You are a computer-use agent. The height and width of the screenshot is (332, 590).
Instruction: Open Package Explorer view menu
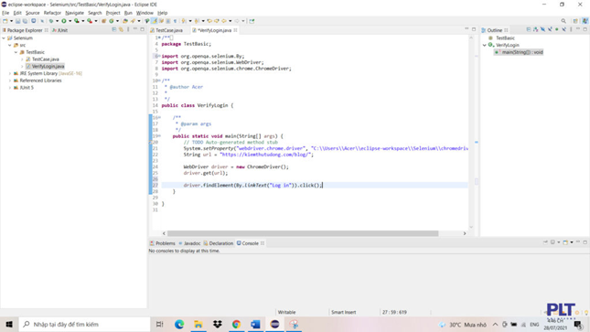128,29
